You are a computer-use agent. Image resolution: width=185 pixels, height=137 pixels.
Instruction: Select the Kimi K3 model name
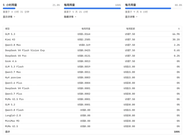click(10, 39)
